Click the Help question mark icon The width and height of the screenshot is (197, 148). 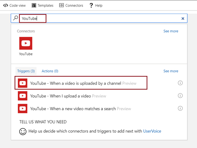91,5
